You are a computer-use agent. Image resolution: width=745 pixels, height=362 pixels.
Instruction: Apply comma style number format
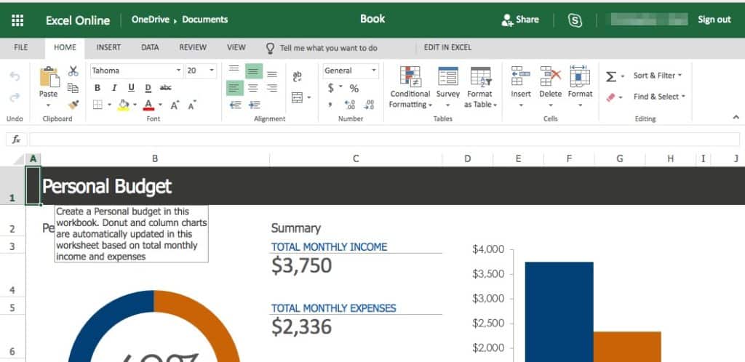[330, 105]
